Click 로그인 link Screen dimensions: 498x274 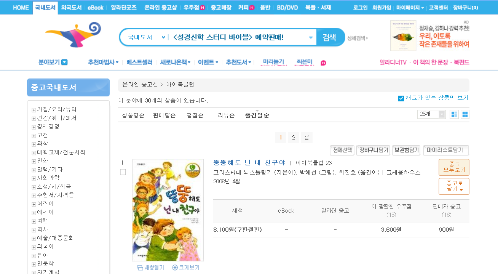360,8
